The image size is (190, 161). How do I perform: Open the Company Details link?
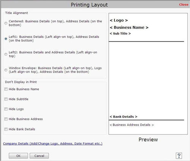[53, 144]
